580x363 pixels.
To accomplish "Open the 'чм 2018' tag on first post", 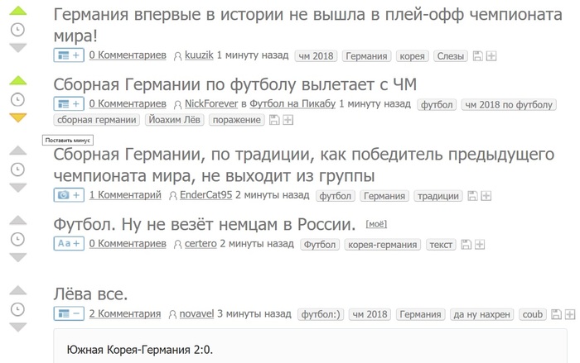I will point(316,56).
